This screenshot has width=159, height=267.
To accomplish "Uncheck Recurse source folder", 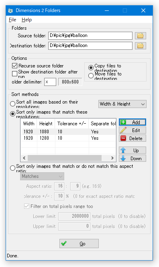I will coord(14,66).
